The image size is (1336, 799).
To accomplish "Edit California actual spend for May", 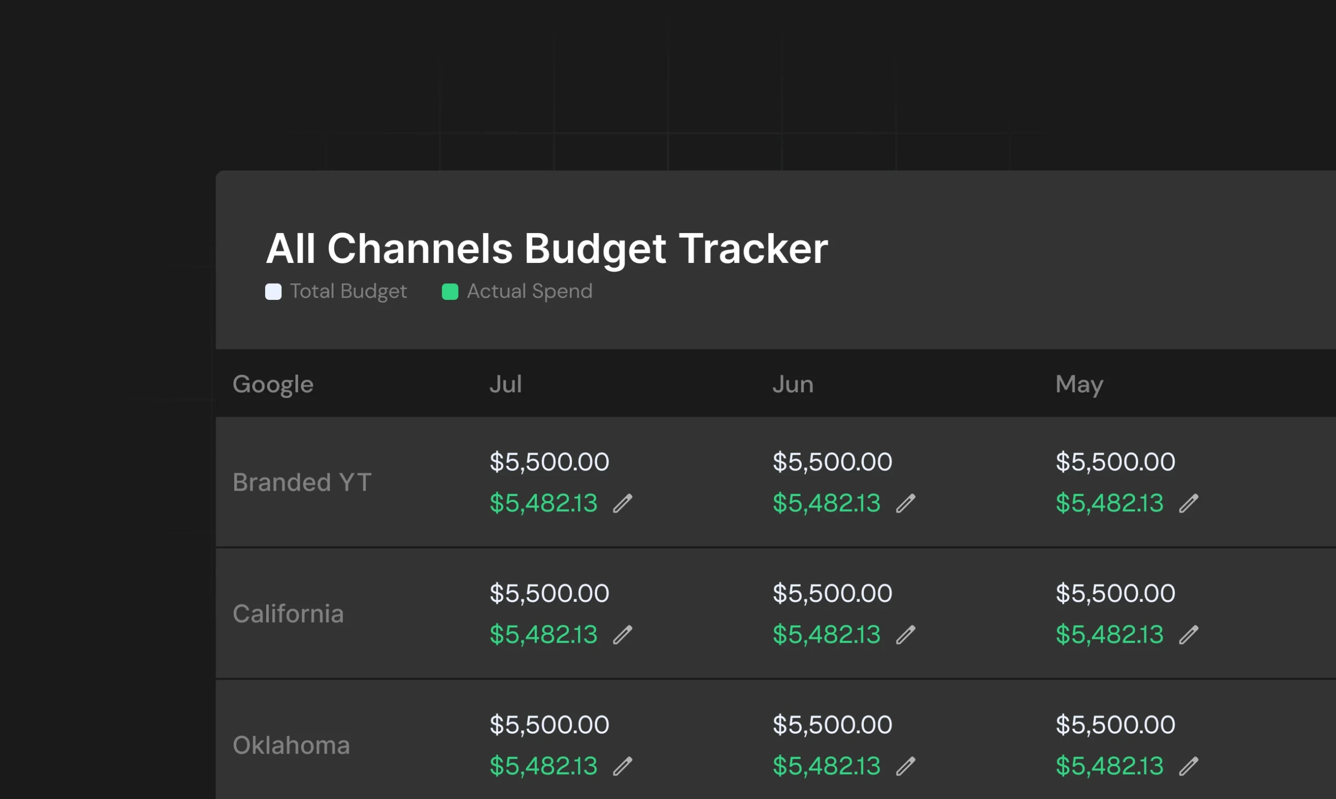I will (1188, 635).
